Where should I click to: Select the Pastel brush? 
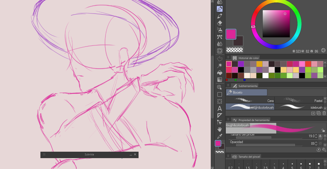tap(299, 100)
